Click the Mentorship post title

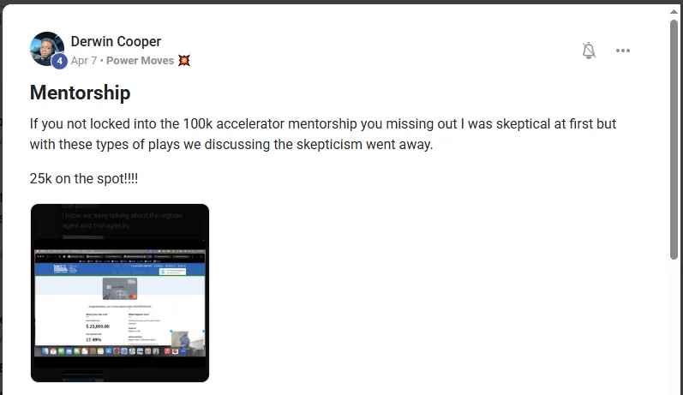(80, 93)
